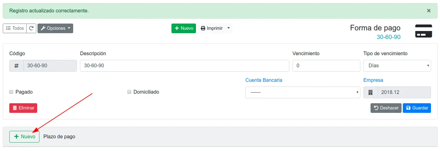The image size is (440, 151).
Task: Click the building icon beside Empresa field
Action: [370, 92]
